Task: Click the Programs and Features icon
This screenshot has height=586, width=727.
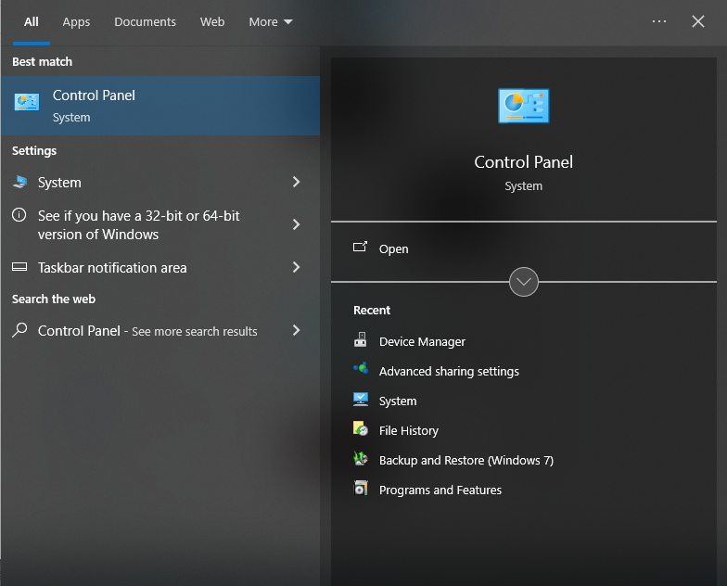Action: [361, 488]
